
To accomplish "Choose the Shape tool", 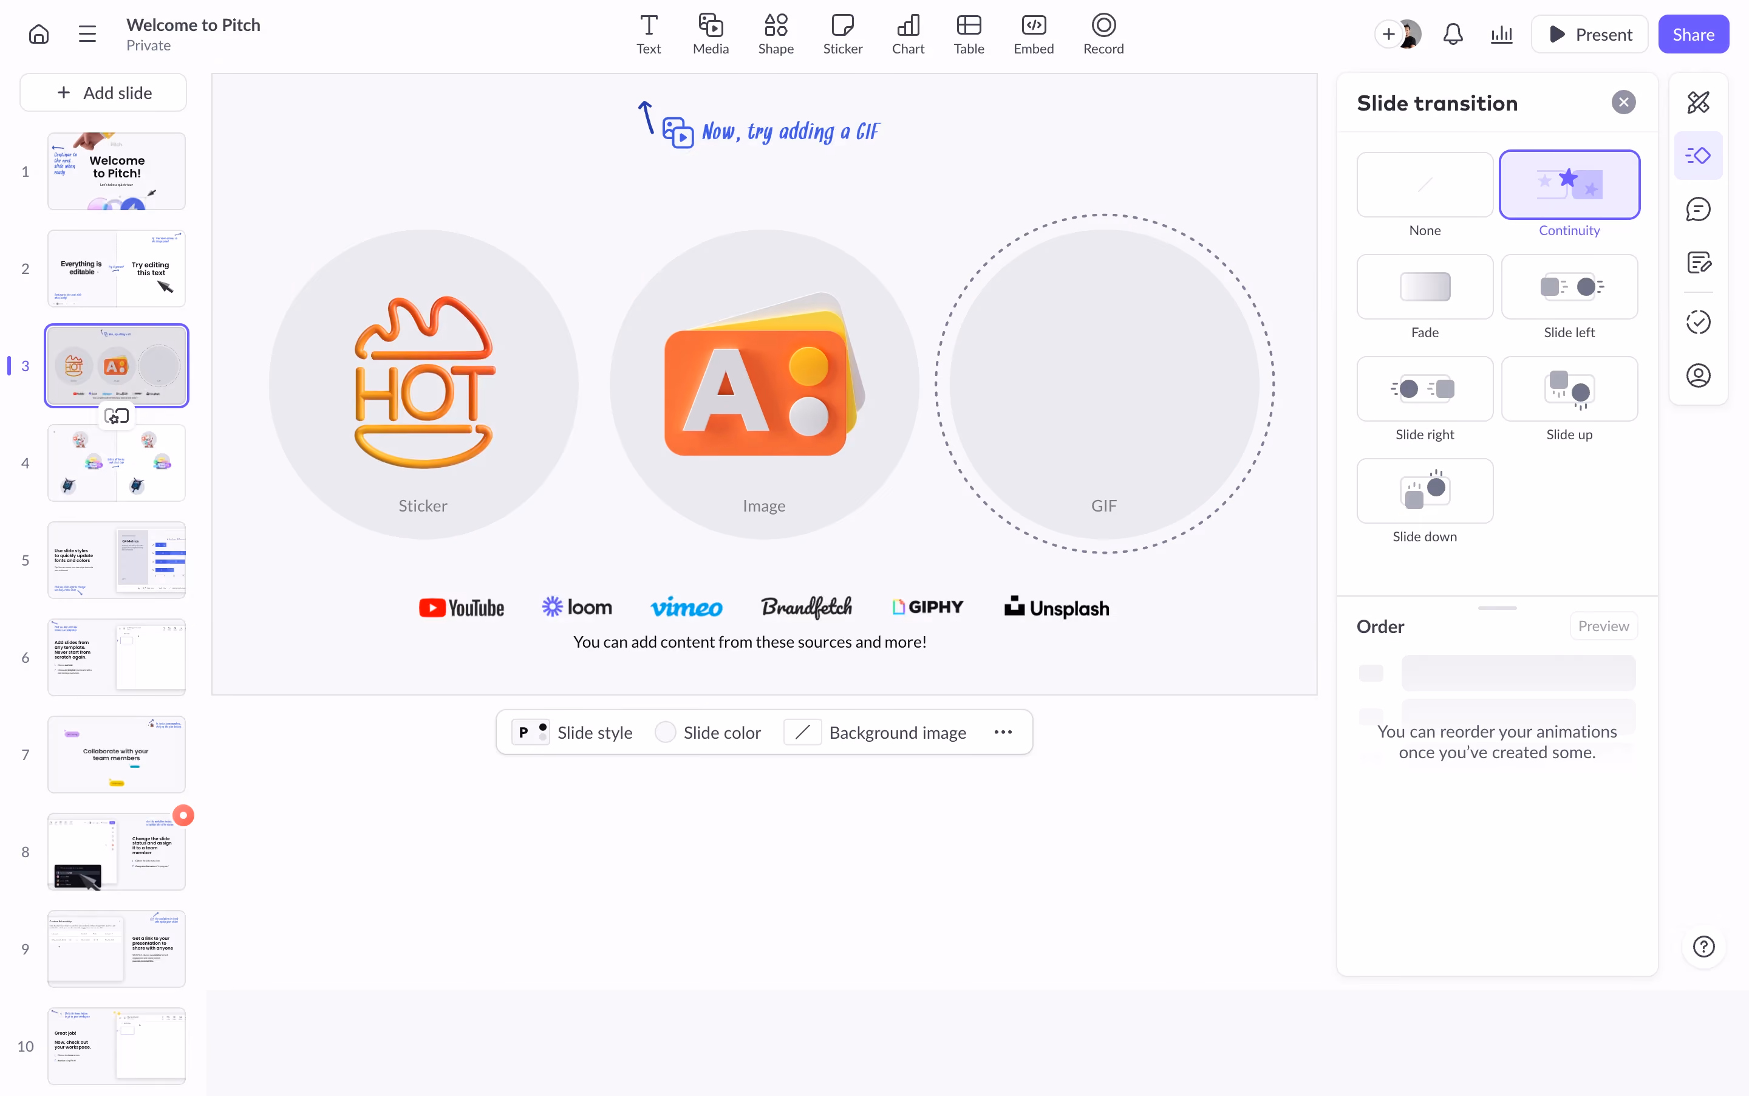I will coord(776,34).
